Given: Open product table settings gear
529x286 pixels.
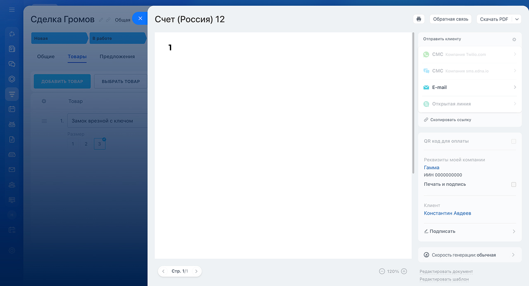Looking at the screenshot, I should tap(44, 101).
